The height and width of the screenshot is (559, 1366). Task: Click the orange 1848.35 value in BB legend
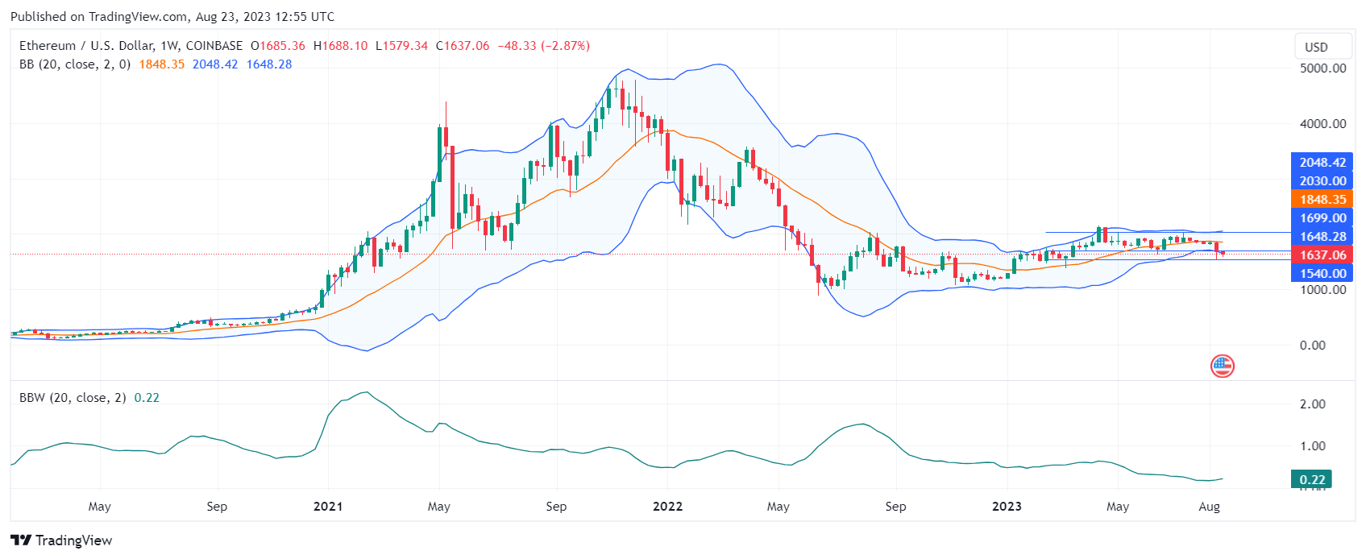pos(162,64)
